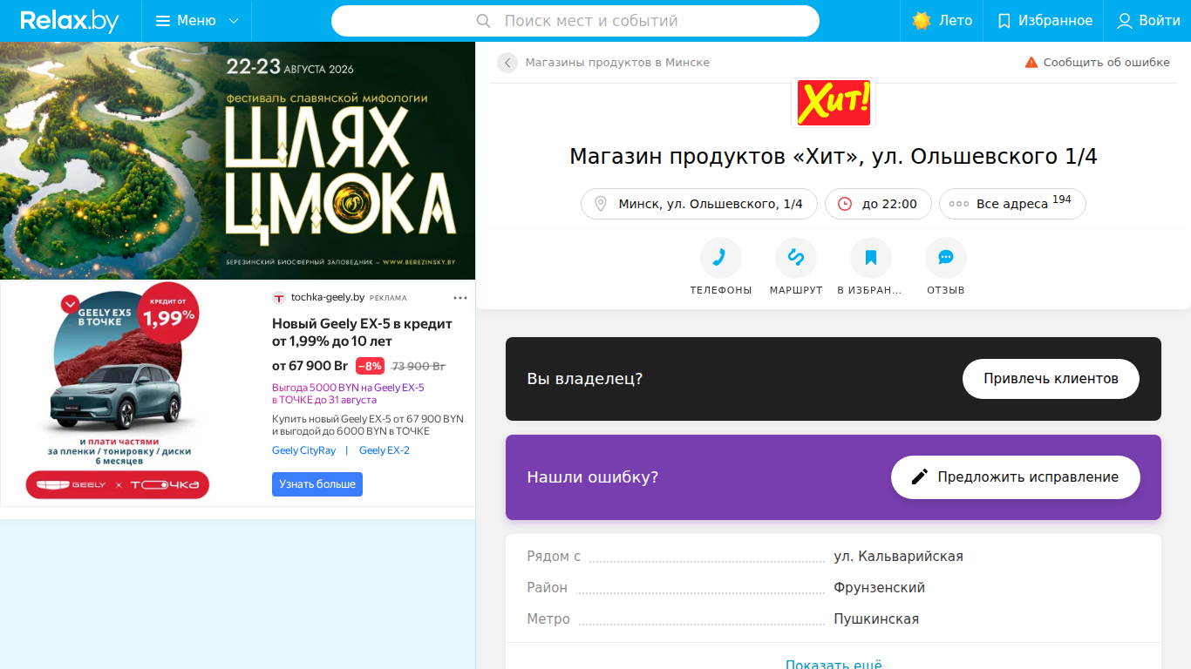Click the sun Лето icon
The height and width of the screenshot is (669, 1191).
coord(922,21)
